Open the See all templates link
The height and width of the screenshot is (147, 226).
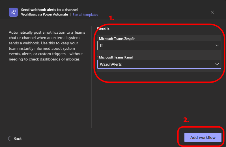tap(85, 15)
